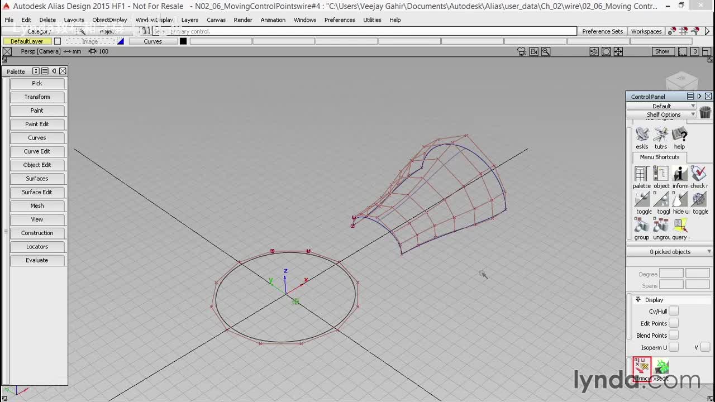Toggle the Edit Points checkbox
715x402 pixels.
tap(674, 323)
